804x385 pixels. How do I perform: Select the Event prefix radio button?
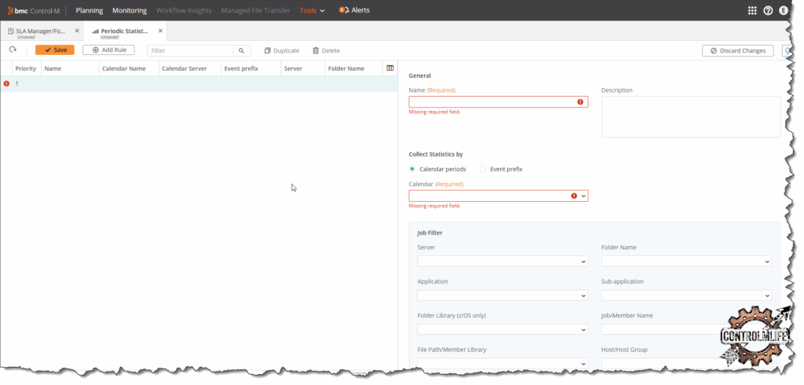483,169
